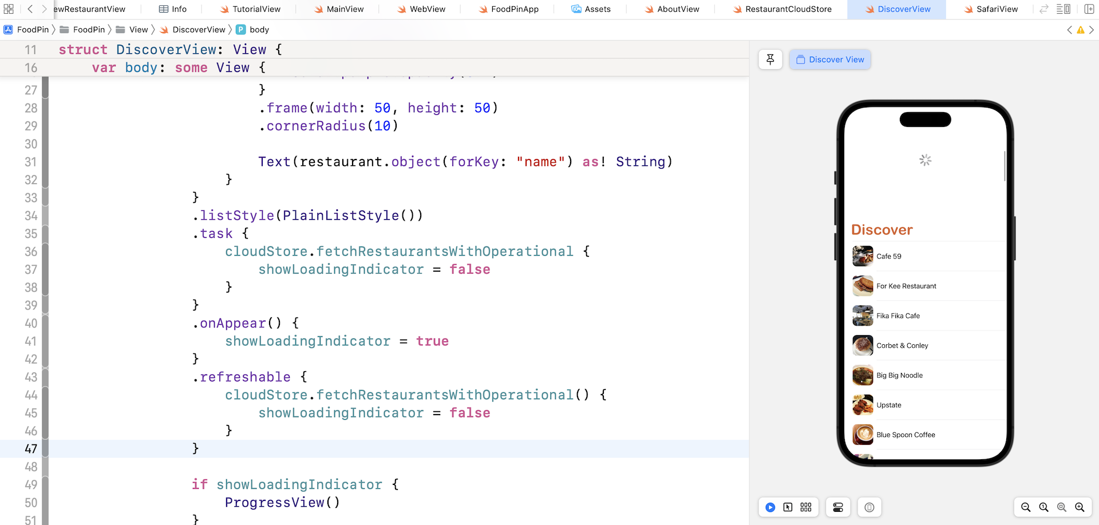Screen dimensions: 1099x525
Task: Open the View folder breadcrumb
Action: click(138, 30)
